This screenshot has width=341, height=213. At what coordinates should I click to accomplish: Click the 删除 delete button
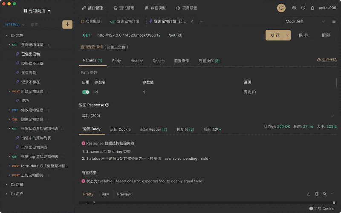pos(326,35)
